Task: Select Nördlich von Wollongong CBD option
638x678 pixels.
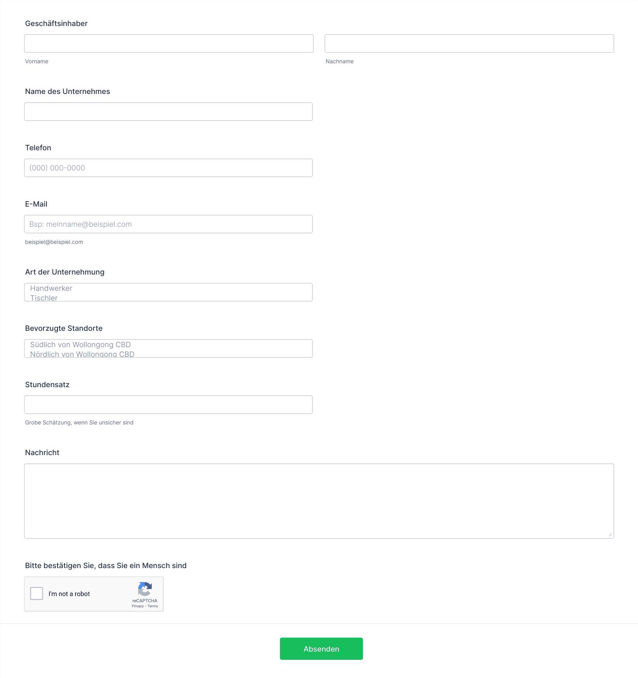Action: click(x=82, y=354)
